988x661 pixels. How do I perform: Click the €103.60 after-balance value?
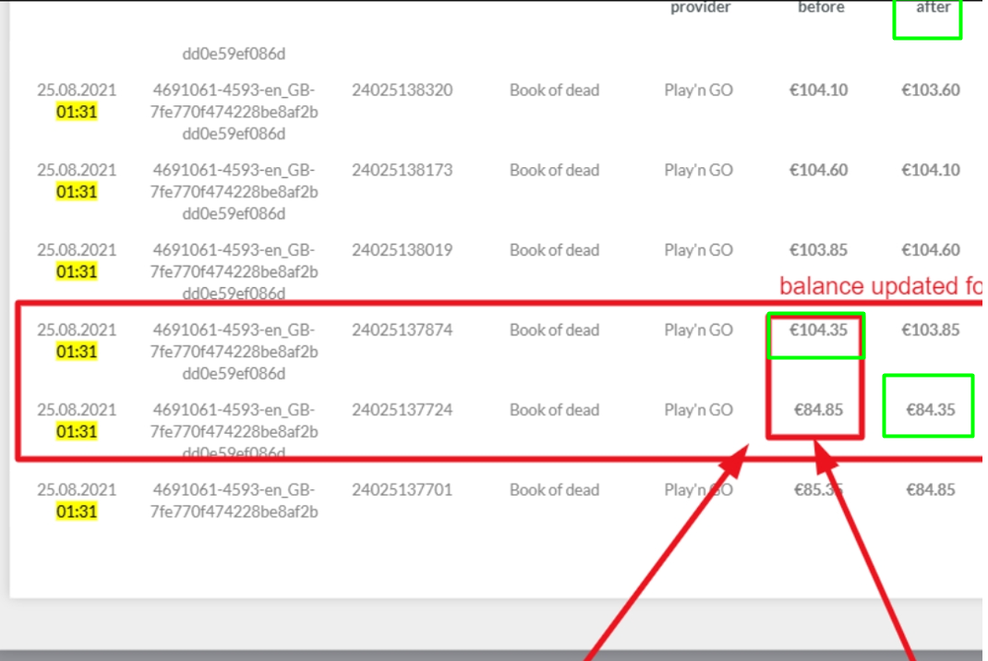click(930, 90)
